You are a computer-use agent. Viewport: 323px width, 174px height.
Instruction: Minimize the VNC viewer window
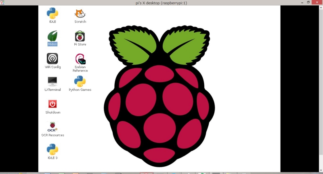tap(302, 2)
